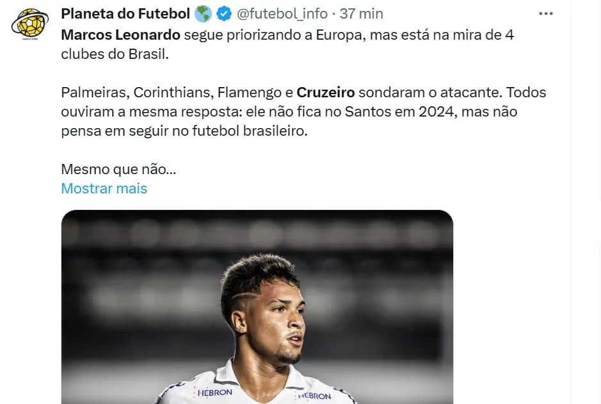Click bold "Marcos Leonardo" in tweet text

pos(120,35)
